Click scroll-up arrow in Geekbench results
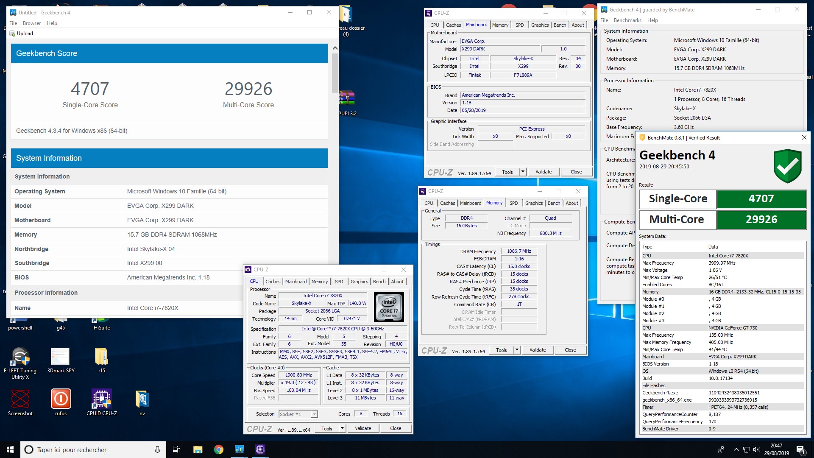The height and width of the screenshot is (458, 814). (x=335, y=48)
